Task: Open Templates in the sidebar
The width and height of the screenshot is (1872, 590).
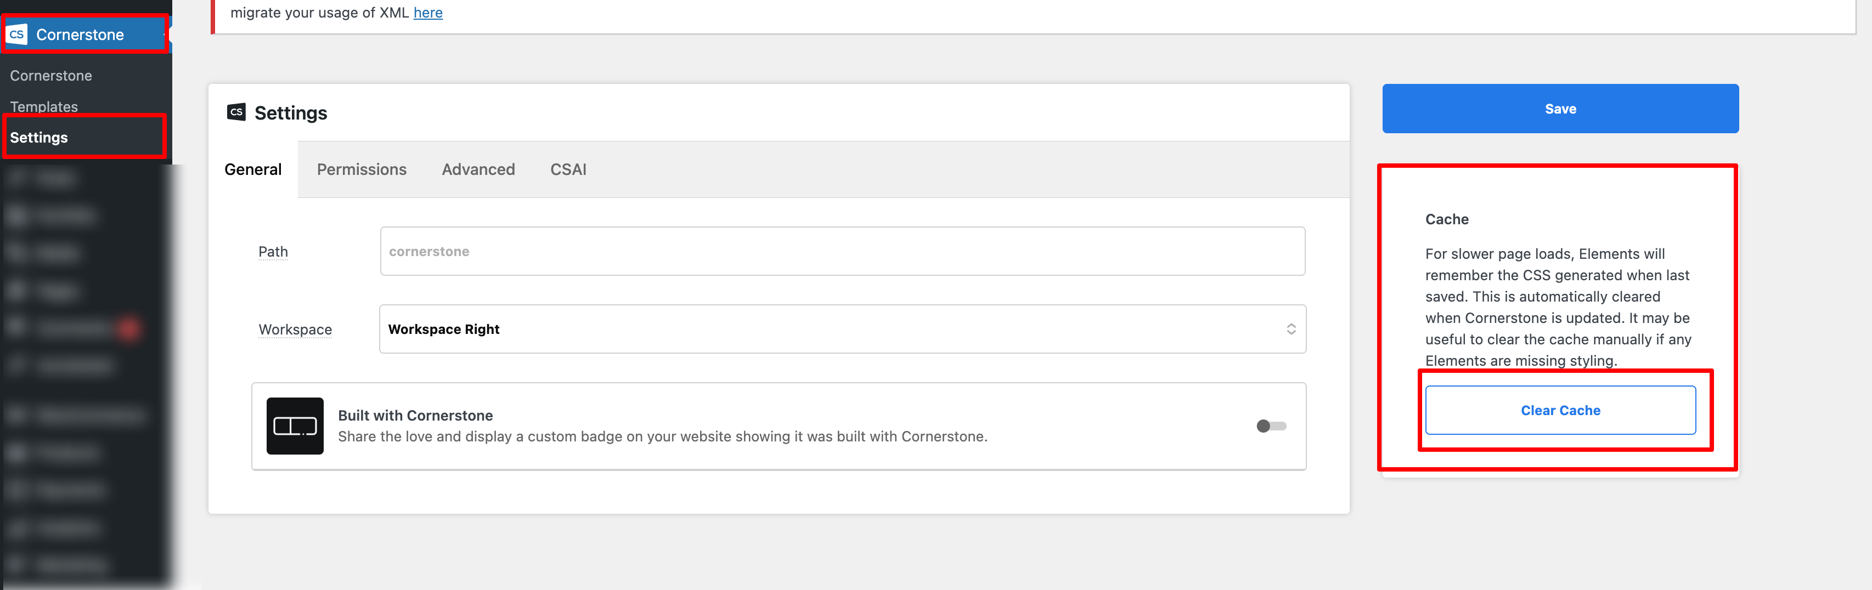Action: 43,107
